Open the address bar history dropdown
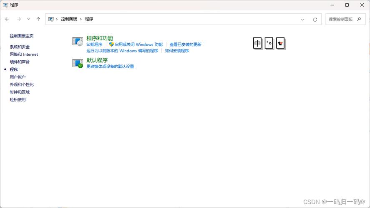The height and width of the screenshot is (208, 370). click(x=302, y=20)
